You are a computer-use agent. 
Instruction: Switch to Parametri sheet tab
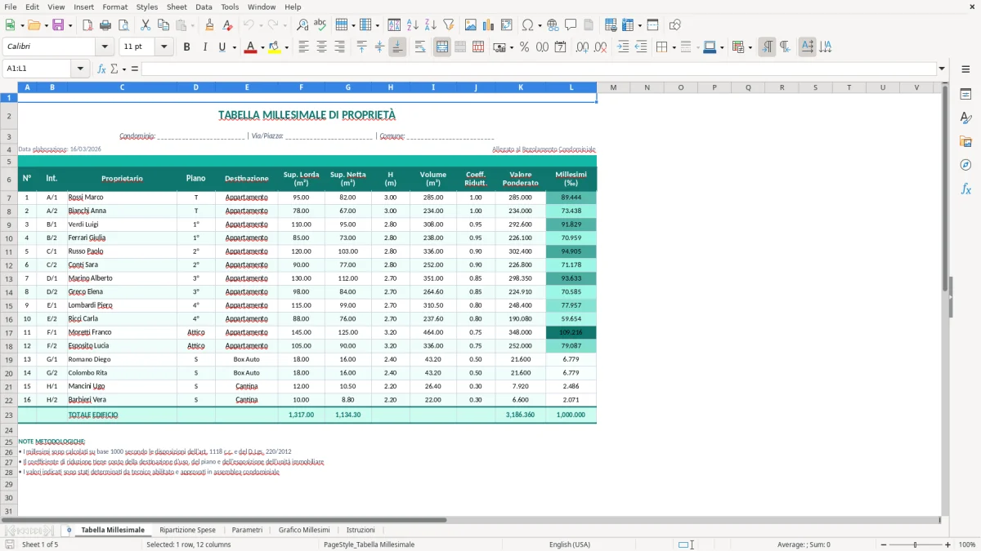247,530
